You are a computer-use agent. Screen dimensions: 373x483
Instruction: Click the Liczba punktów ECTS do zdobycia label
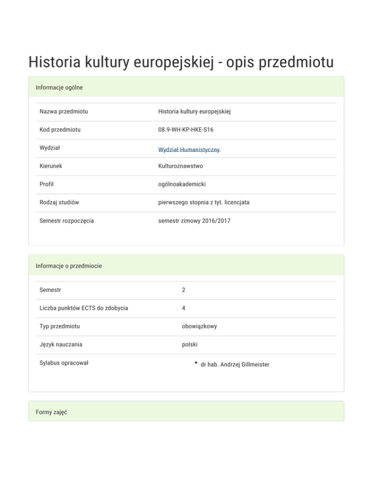click(84, 308)
